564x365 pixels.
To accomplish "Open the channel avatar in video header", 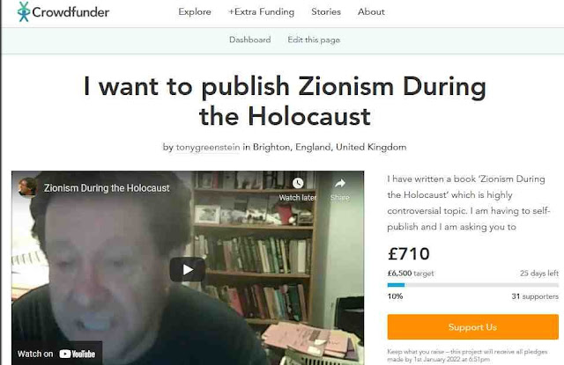I will tap(27, 187).
